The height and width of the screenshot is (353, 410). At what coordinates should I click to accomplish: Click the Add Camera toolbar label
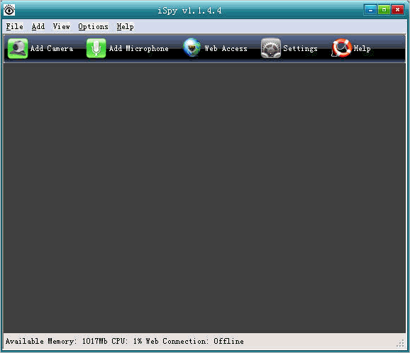tap(52, 49)
